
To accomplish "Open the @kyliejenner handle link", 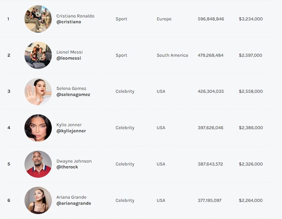I will [x=71, y=131].
